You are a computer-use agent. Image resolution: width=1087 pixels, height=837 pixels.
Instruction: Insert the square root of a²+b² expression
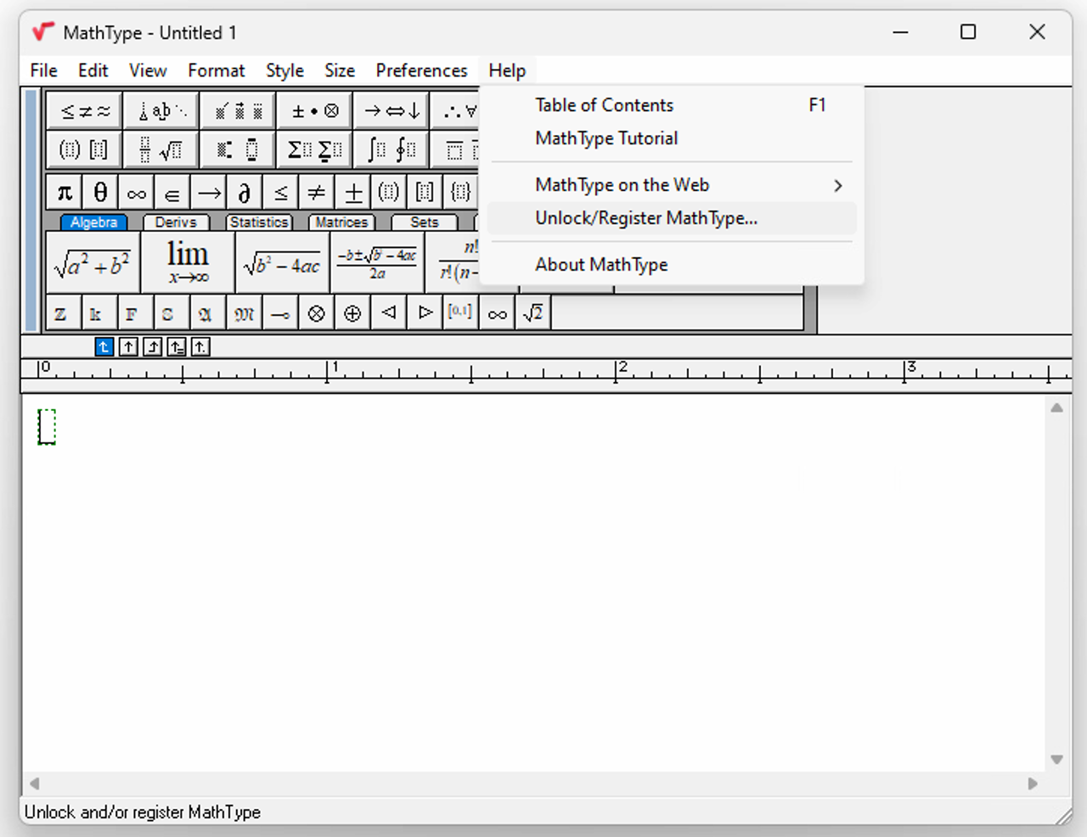[x=93, y=263]
